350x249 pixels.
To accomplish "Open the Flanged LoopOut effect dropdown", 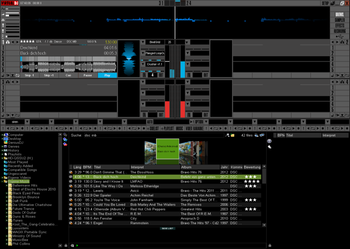I will coord(143,53).
